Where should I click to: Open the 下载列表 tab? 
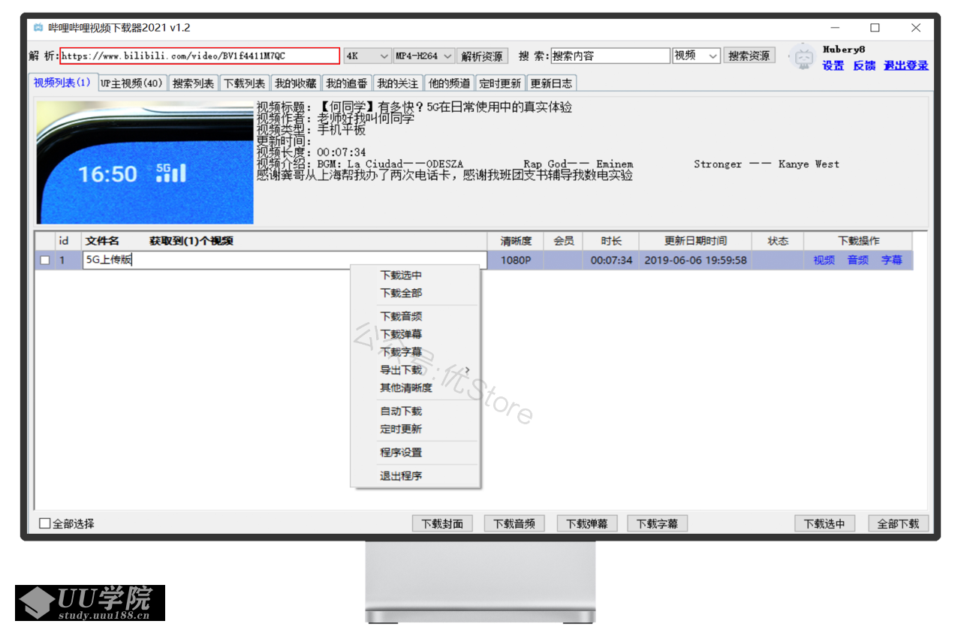point(244,83)
